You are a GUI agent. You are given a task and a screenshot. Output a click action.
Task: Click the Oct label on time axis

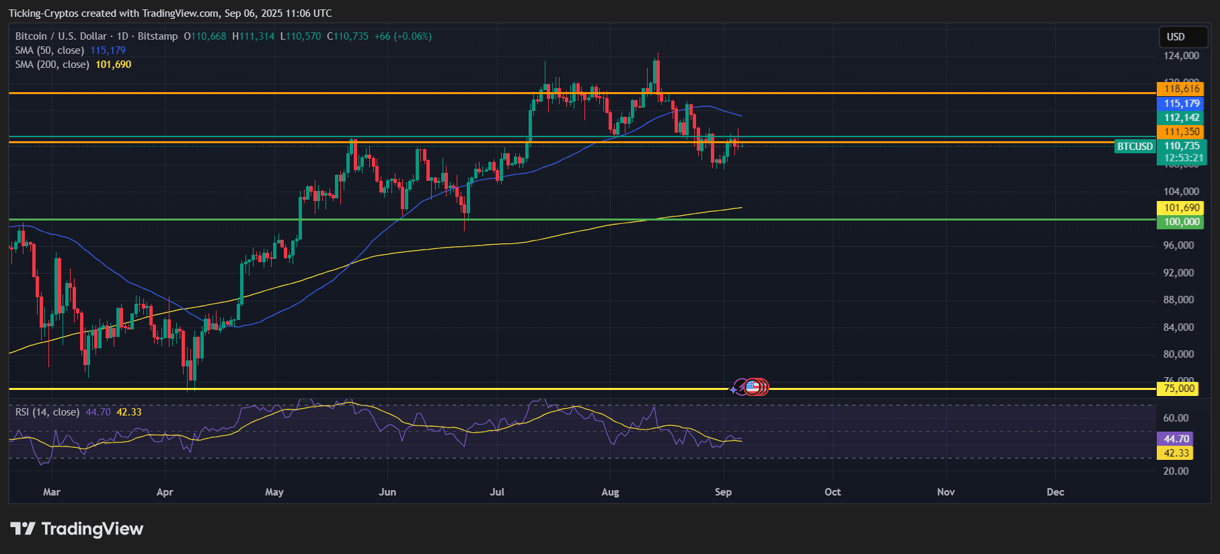pyautogui.click(x=833, y=492)
